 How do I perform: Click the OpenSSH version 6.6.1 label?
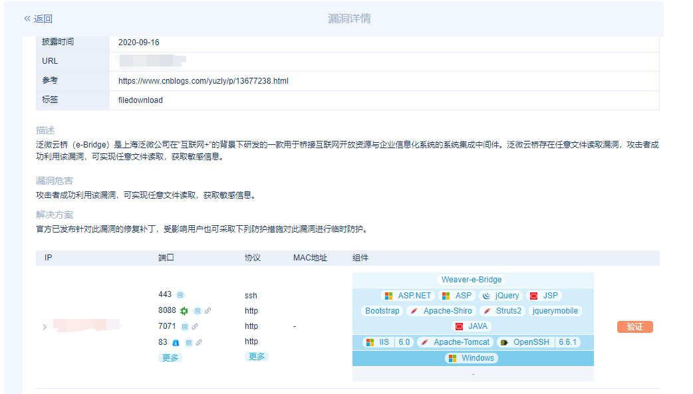point(567,342)
